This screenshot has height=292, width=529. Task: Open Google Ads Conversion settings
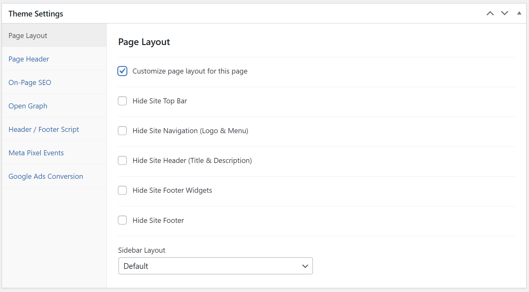pyautogui.click(x=46, y=176)
